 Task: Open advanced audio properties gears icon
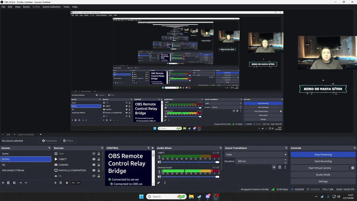159,183
